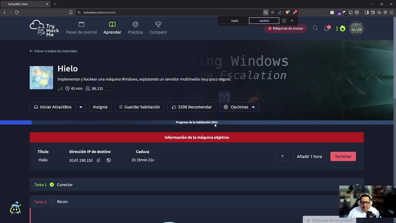Viewport: 396px width, 223px height.
Task: Open the Leo AI sparkle icon
Action: [379, 12]
